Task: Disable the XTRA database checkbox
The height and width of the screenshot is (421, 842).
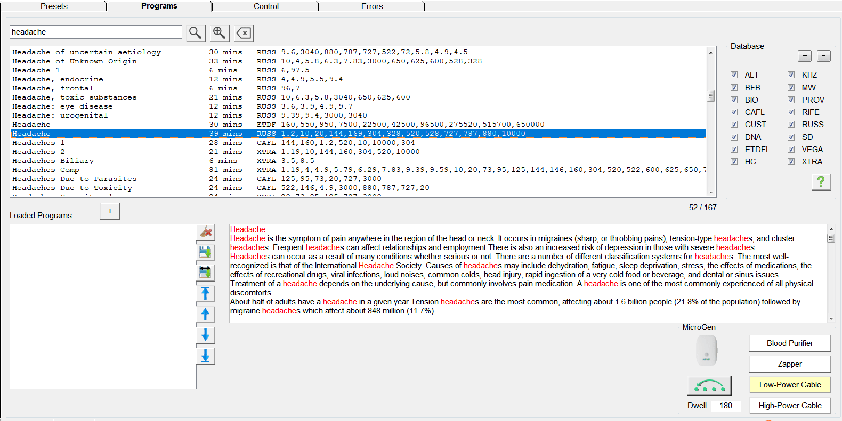Action: click(791, 162)
